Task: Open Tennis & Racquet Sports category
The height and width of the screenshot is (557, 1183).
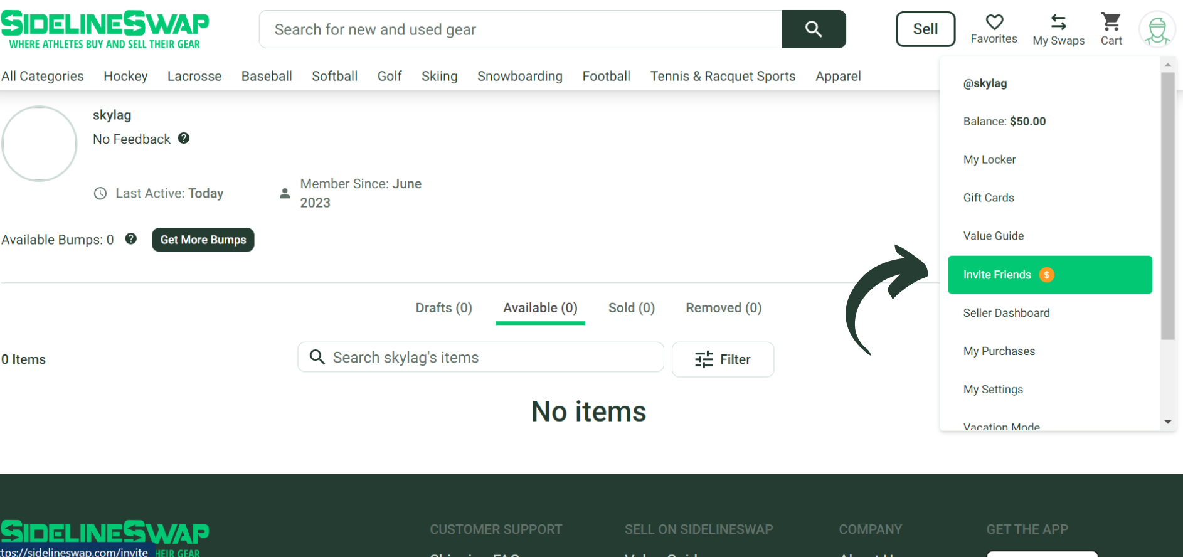Action: click(x=723, y=76)
